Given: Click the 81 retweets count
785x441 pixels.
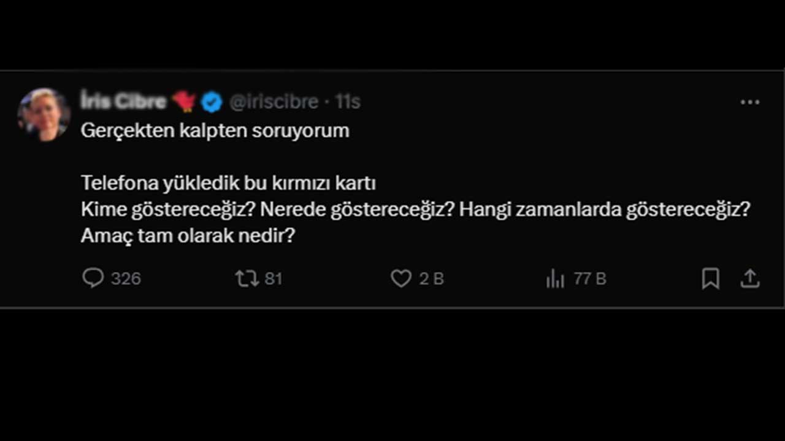Looking at the screenshot, I should (x=273, y=279).
